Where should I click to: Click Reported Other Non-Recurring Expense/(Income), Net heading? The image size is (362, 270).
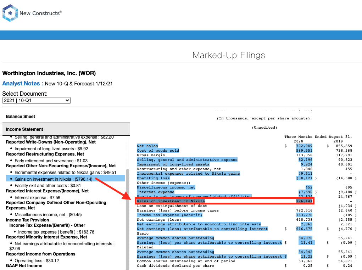tap(61, 166)
